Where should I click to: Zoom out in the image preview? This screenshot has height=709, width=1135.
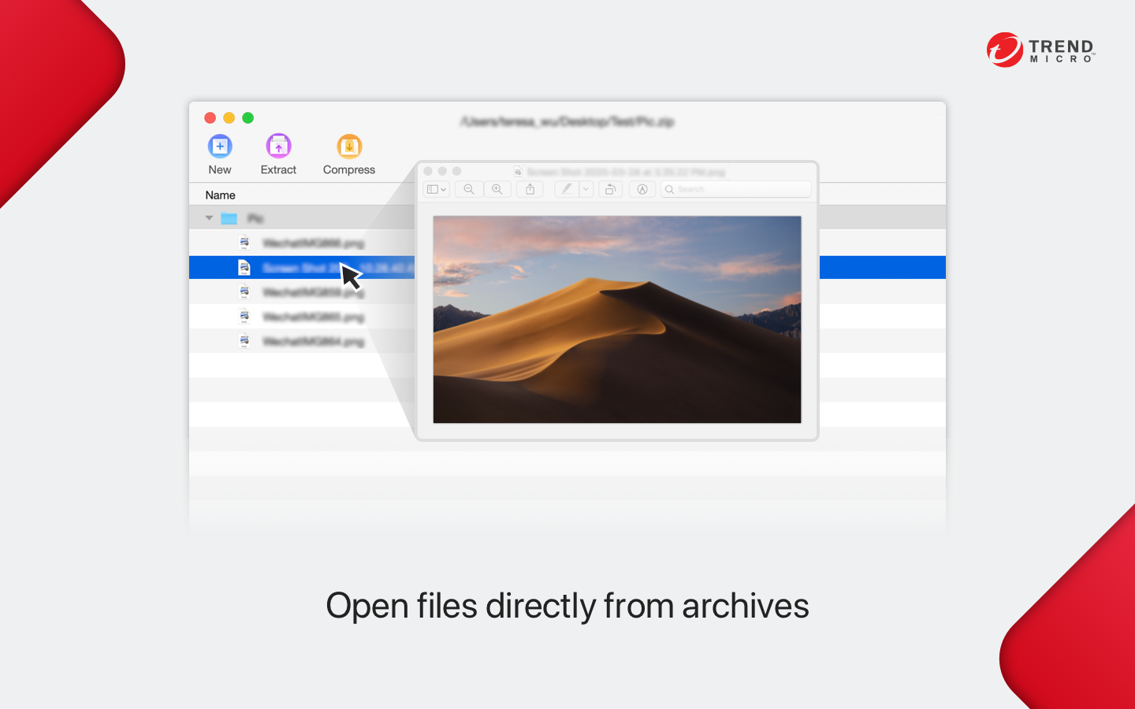468,189
